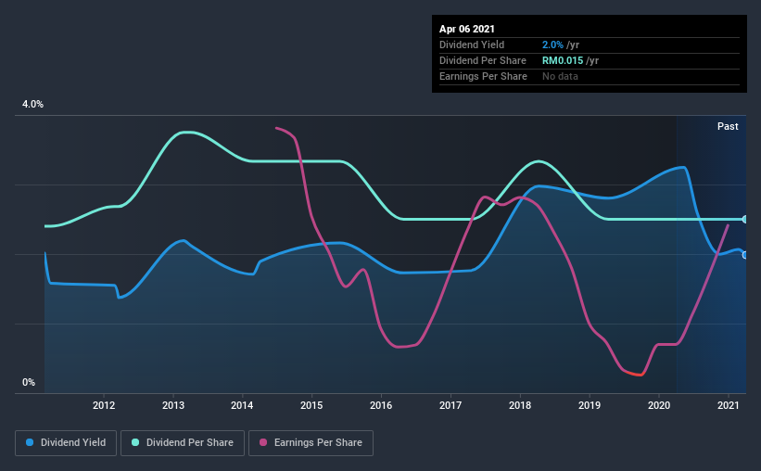Image resolution: width=761 pixels, height=471 pixels.
Task: Click the 2017 x-axis label
Action: tap(450, 405)
